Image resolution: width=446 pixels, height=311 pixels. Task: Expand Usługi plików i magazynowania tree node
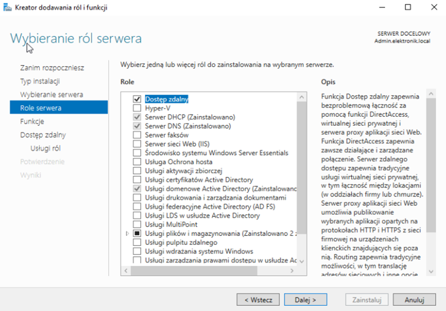pyautogui.click(x=127, y=234)
